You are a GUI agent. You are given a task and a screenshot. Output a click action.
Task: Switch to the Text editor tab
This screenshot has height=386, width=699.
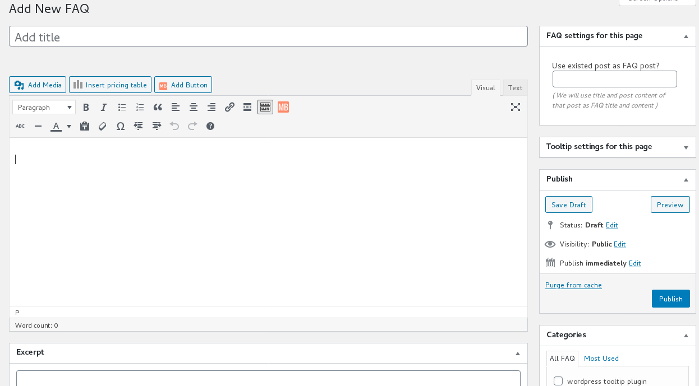pyautogui.click(x=515, y=87)
